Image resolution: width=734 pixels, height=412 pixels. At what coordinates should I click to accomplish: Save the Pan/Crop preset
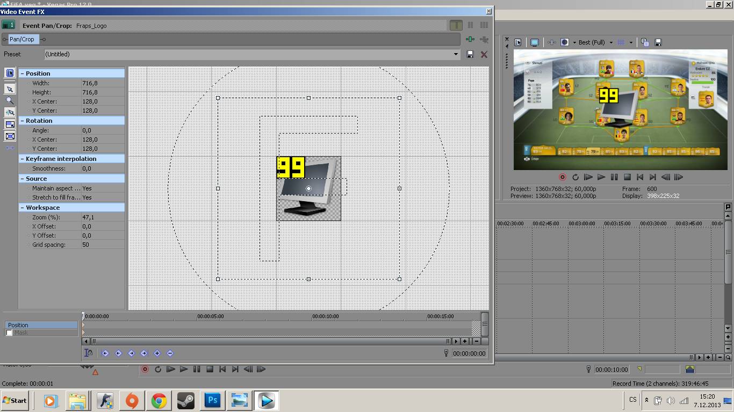[x=470, y=54]
